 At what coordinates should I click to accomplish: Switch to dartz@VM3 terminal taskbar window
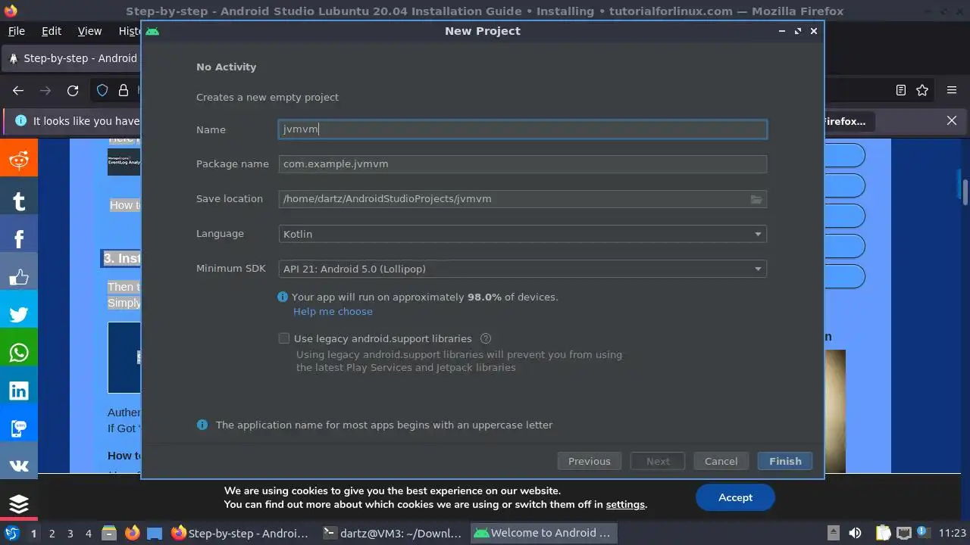pyautogui.click(x=392, y=533)
